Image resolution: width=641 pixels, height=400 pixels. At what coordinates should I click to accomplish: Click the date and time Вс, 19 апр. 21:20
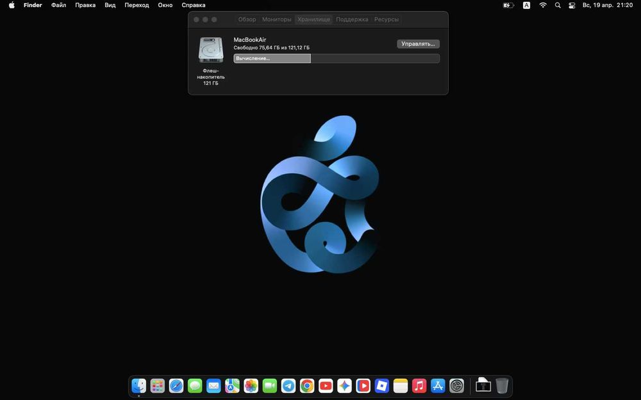tap(608, 5)
